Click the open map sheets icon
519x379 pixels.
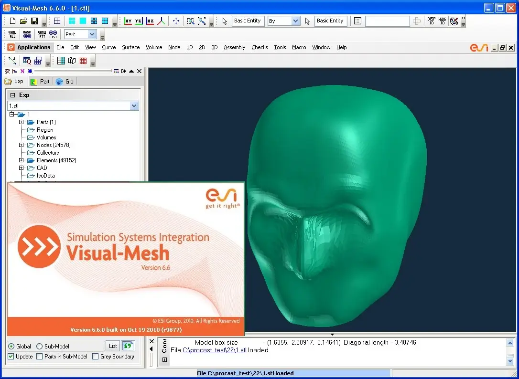tap(72, 61)
